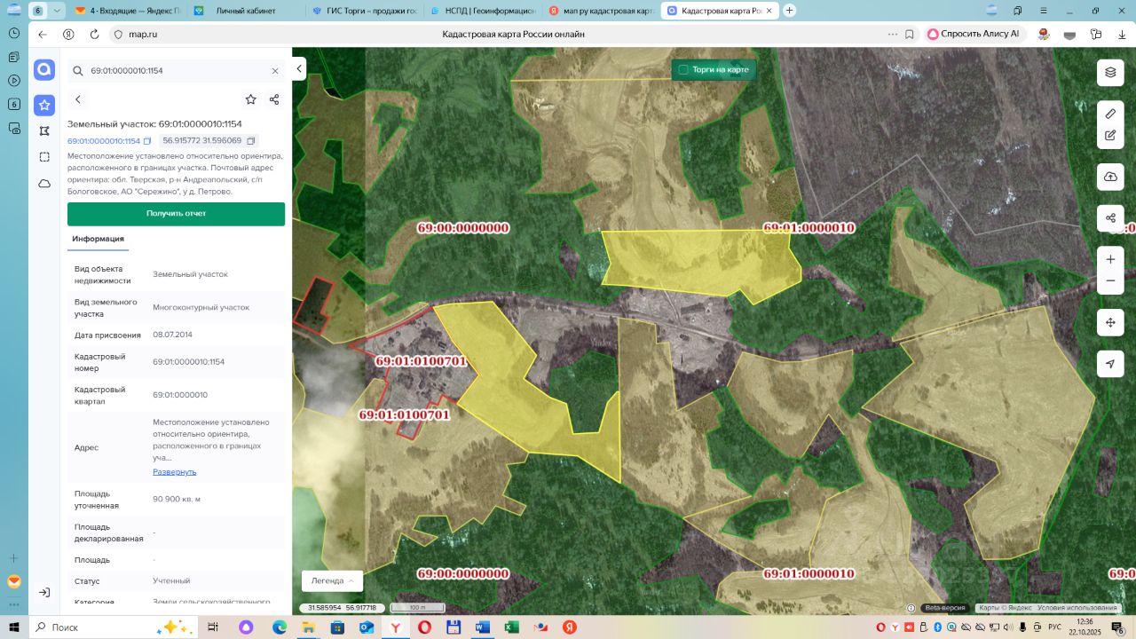Click the search magnifier icon
1136x639 pixels.
tap(78, 71)
